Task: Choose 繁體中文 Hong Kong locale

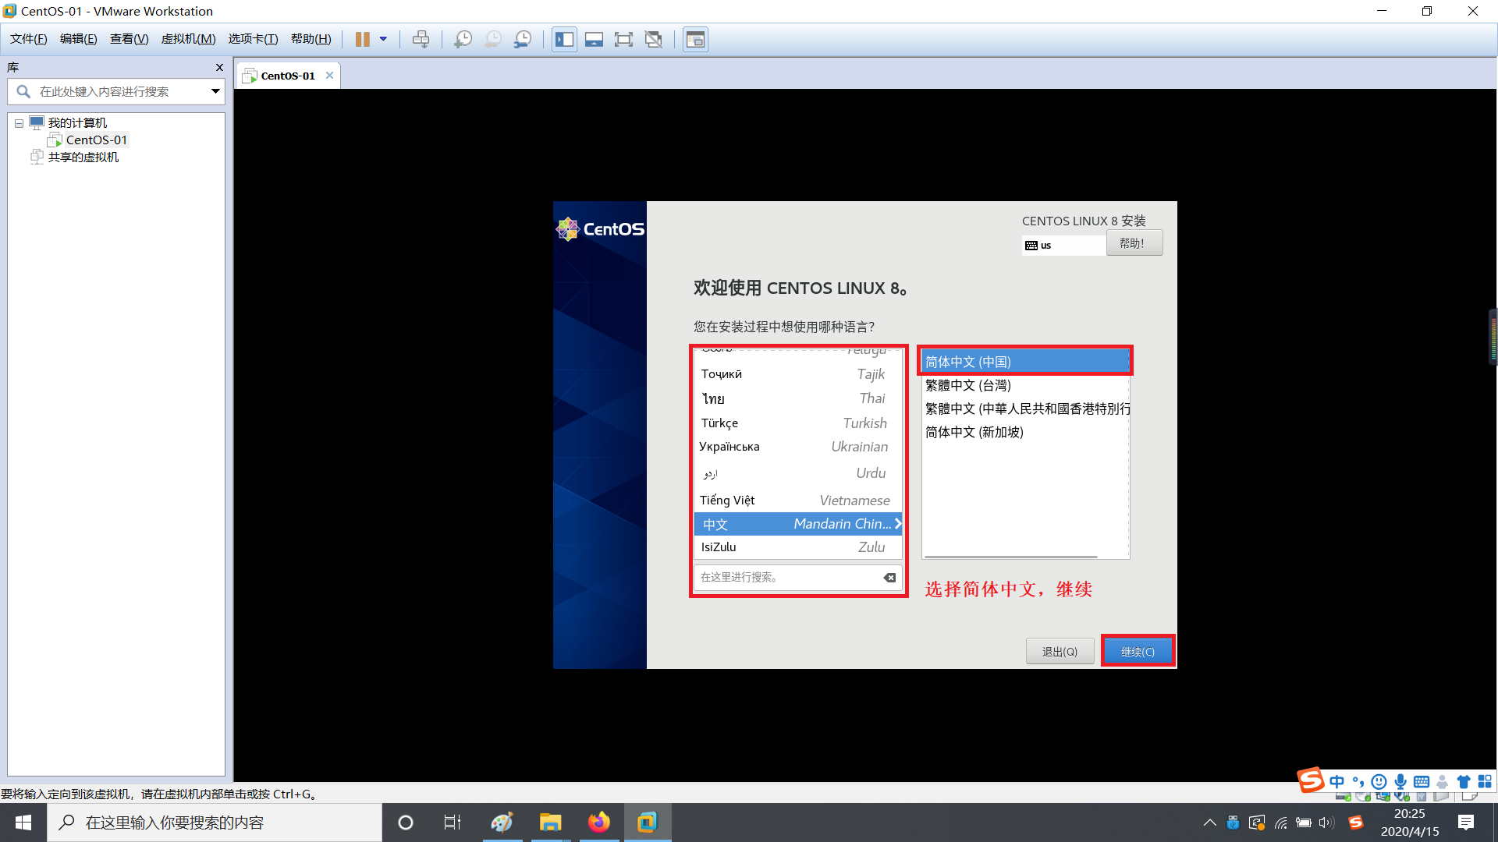Action: (1025, 409)
